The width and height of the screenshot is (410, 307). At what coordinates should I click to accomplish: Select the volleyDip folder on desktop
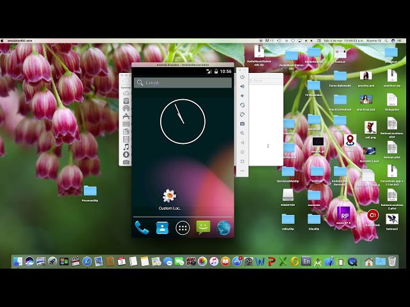(288, 222)
